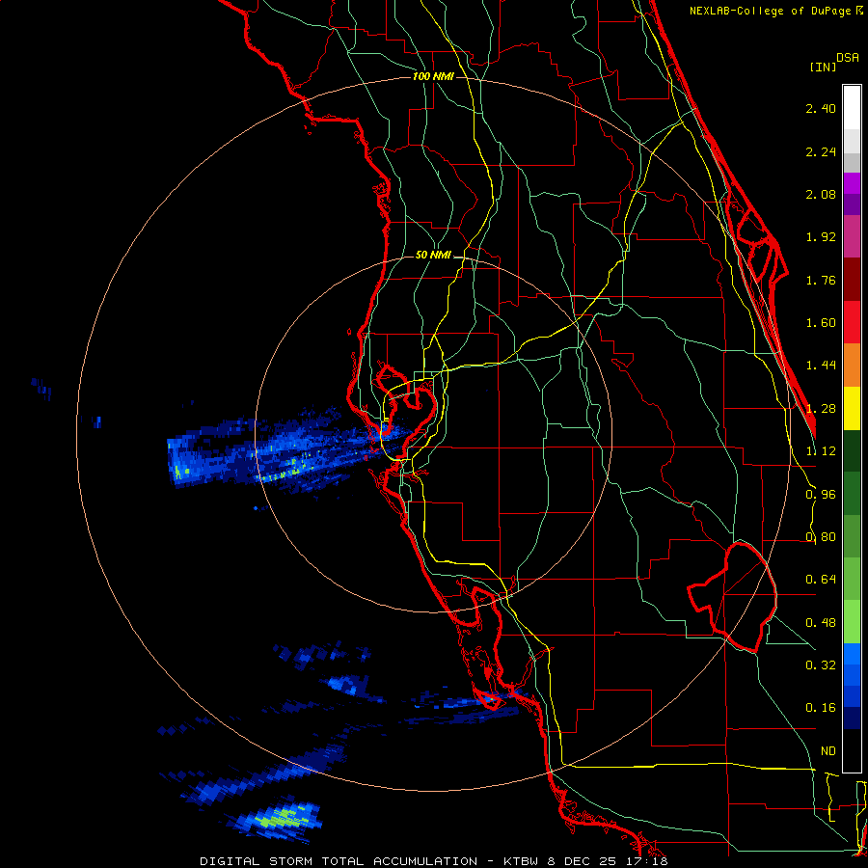This screenshot has width=868, height=868.
Task: Click the "1.76" legend value
Action: point(821,280)
